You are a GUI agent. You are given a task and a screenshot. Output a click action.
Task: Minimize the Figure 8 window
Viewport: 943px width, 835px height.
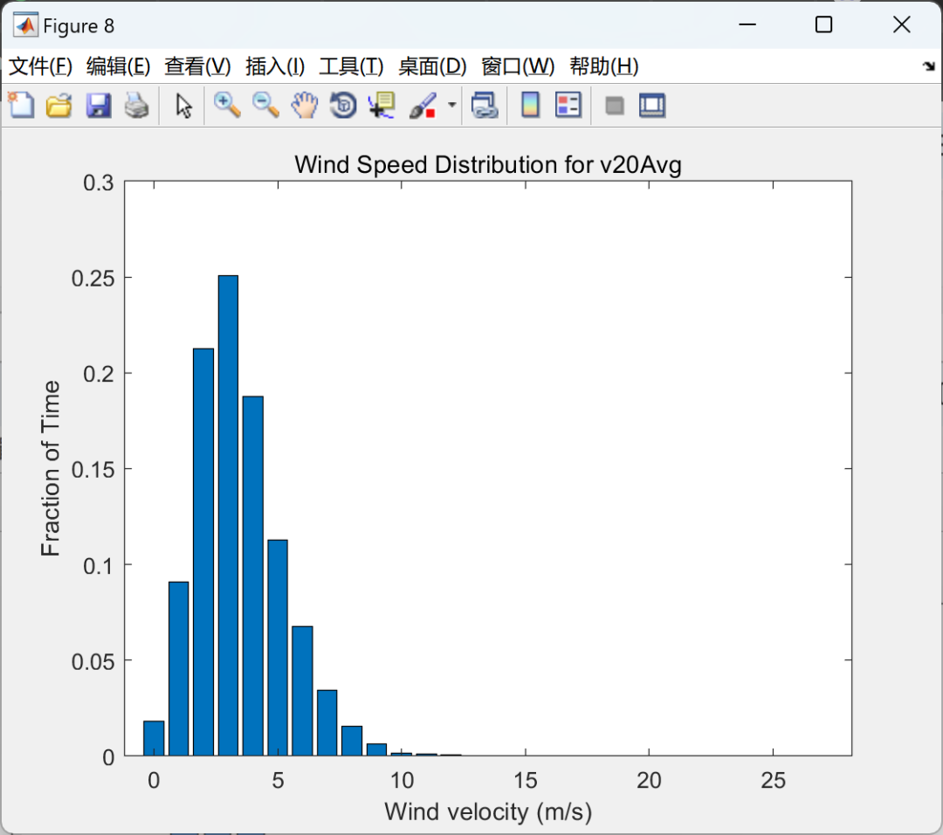point(747,24)
